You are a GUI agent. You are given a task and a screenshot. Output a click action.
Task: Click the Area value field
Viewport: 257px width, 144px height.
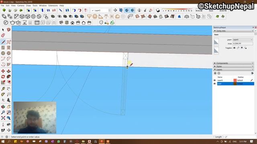coord(243,44)
